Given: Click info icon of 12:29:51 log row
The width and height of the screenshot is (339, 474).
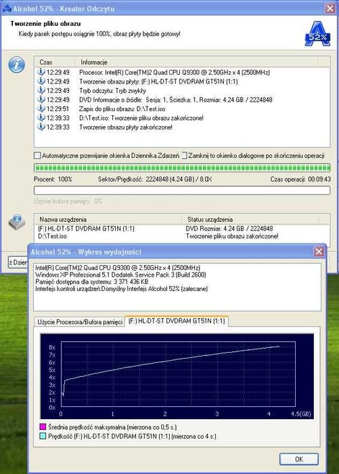Looking at the screenshot, I should pyautogui.click(x=41, y=108).
